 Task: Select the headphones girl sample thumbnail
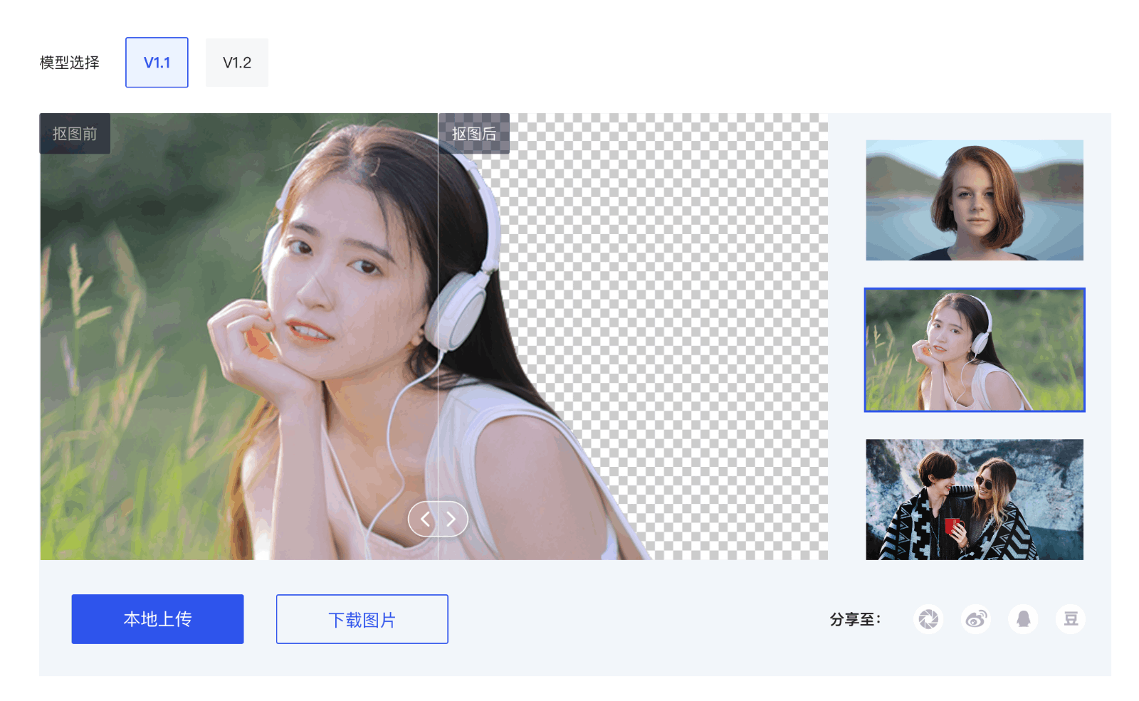[x=974, y=349]
